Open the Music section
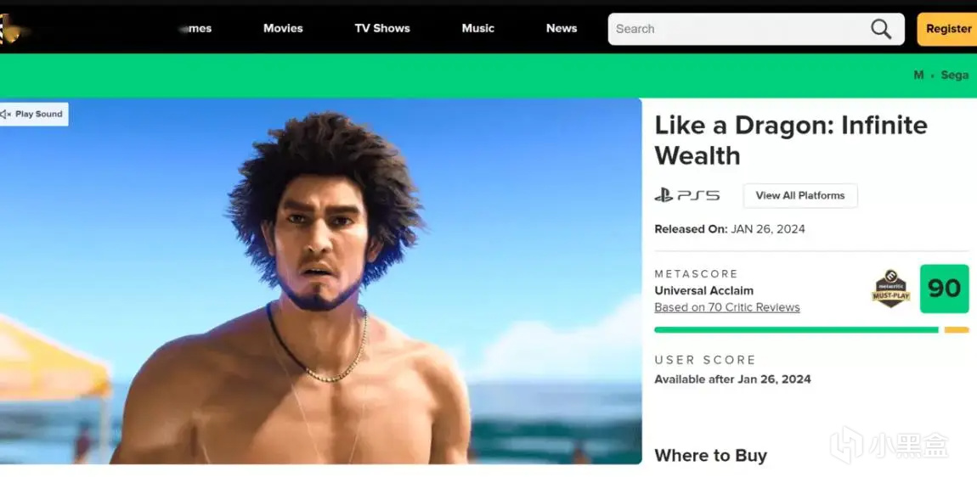Viewport: 977px width, 477px height. point(478,29)
